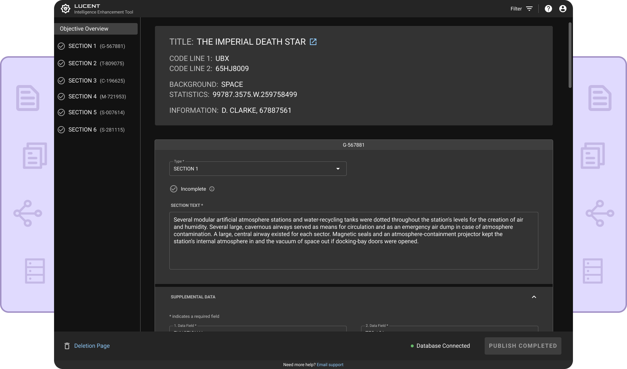Screen dimensions: 627x369
Task: Click Section 5 check-circle icon in sidebar
Action: click(x=61, y=112)
